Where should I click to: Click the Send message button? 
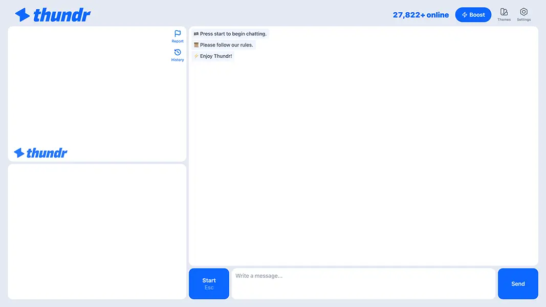pyautogui.click(x=518, y=283)
